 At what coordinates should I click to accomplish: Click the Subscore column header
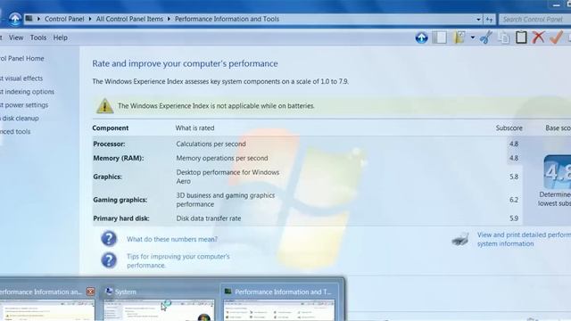click(x=509, y=128)
